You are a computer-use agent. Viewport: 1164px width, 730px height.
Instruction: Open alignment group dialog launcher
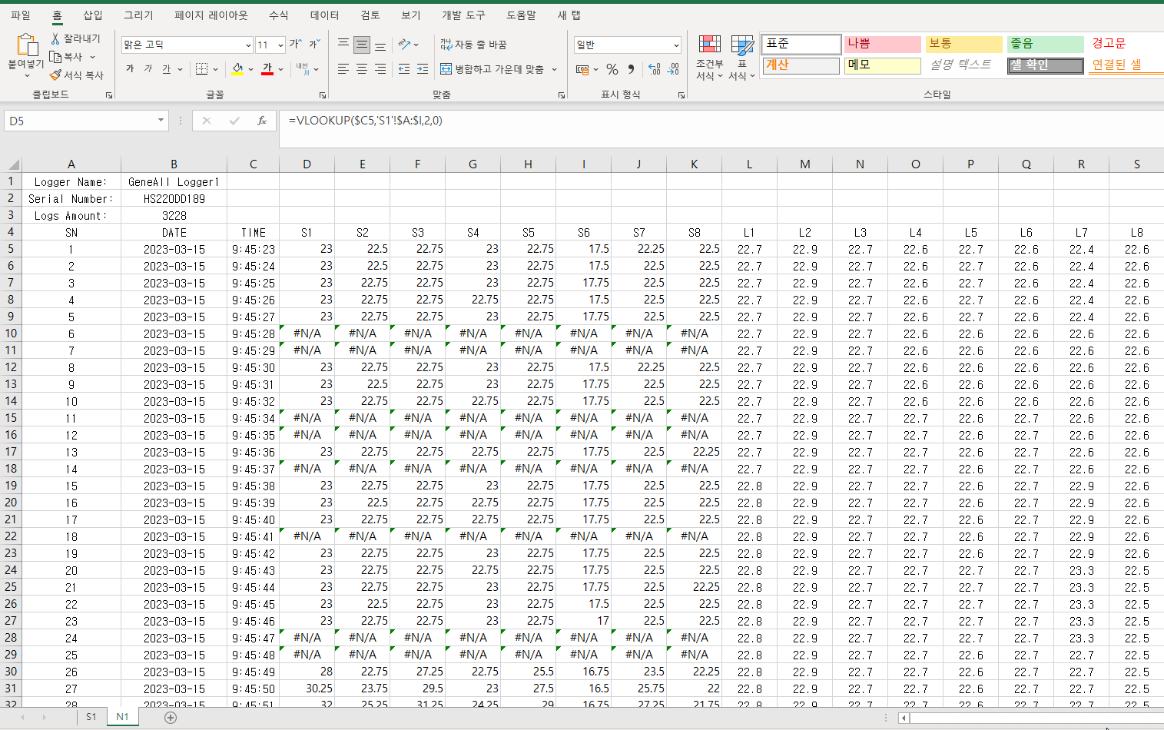click(562, 95)
